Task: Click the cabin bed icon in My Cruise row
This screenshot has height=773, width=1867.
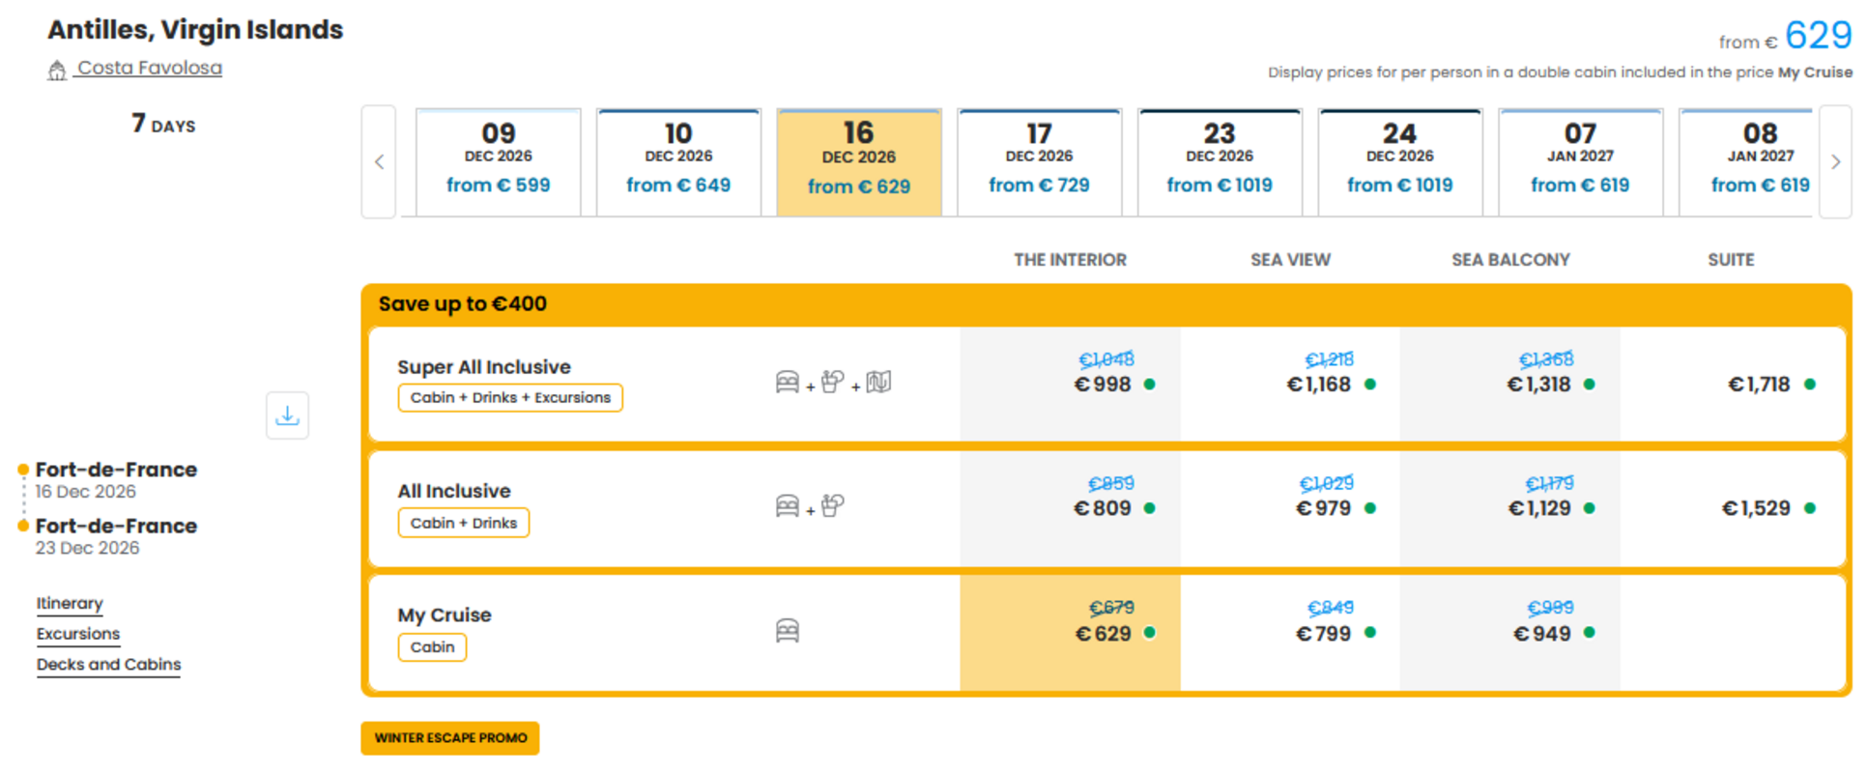Action: pos(788,631)
